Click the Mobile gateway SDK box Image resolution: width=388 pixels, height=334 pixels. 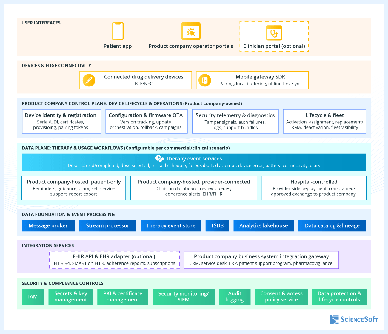coord(252,80)
